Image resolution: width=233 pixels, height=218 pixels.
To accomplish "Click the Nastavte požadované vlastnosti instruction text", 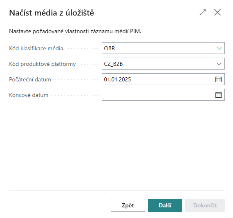I will tap(75, 31).
